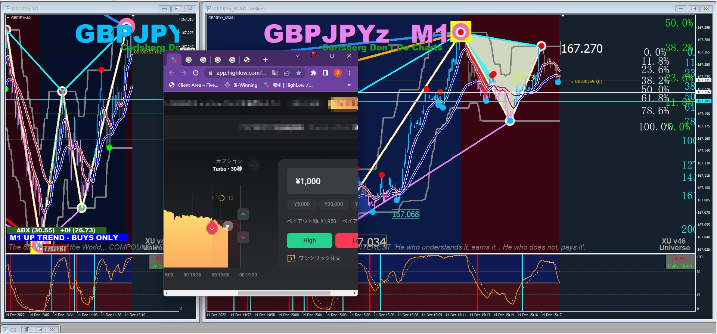The image size is (717, 334).
Task: Click the ペイアウト額: ¥1,950 payout text
Action: (311, 221)
